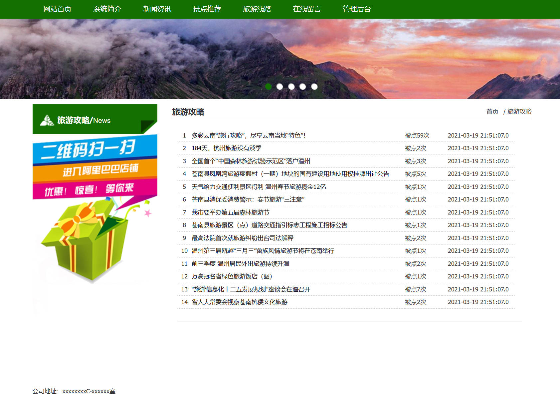This screenshot has width=560, height=399.
Task: Open article 省人大常委会视察苍南抗倭文化旅游
Action: (x=240, y=302)
